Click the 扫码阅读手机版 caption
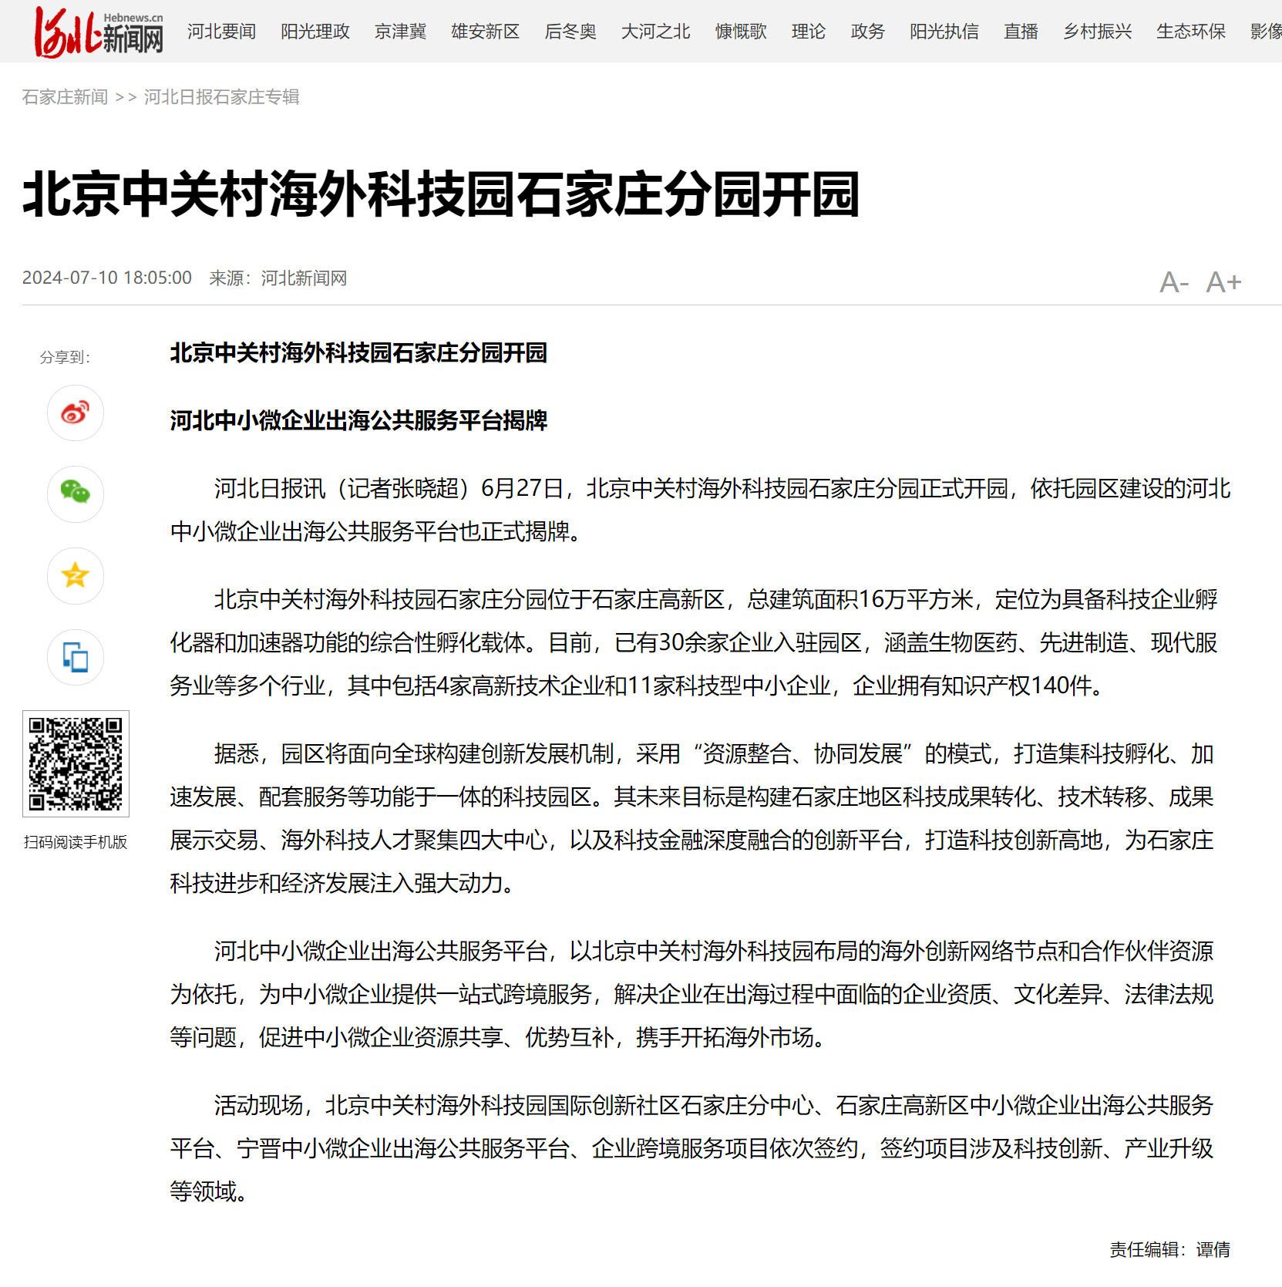 76,842
